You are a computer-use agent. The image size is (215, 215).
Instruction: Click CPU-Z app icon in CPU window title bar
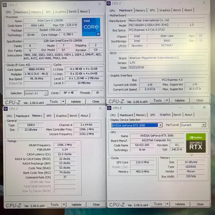point(5,5)
